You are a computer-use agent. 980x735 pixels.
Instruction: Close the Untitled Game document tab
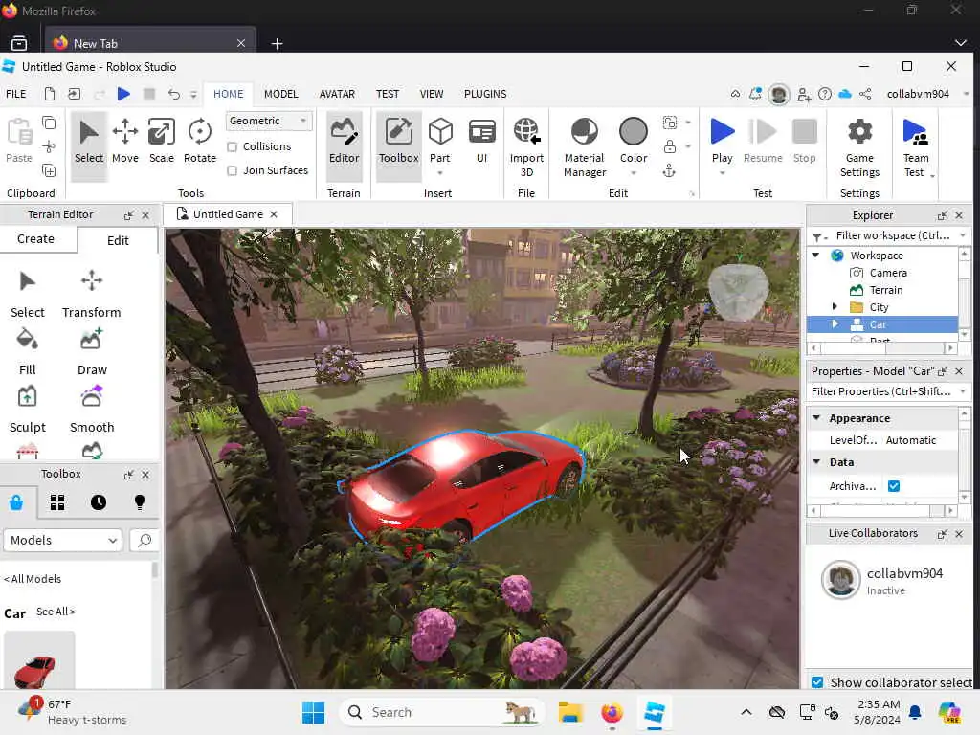(x=273, y=214)
